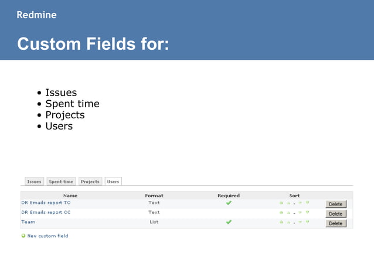The width and height of the screenshot is (374, 280).
Task: Move DR Emails report TO down one
Action: point(300,203)
